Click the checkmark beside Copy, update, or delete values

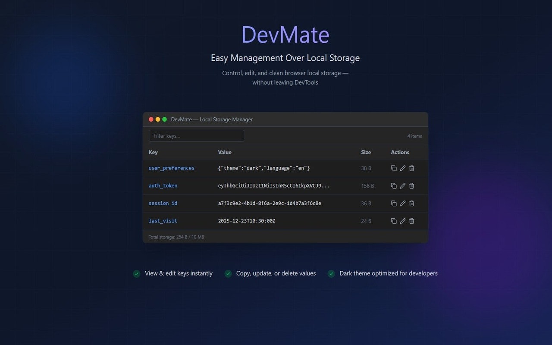228,273
